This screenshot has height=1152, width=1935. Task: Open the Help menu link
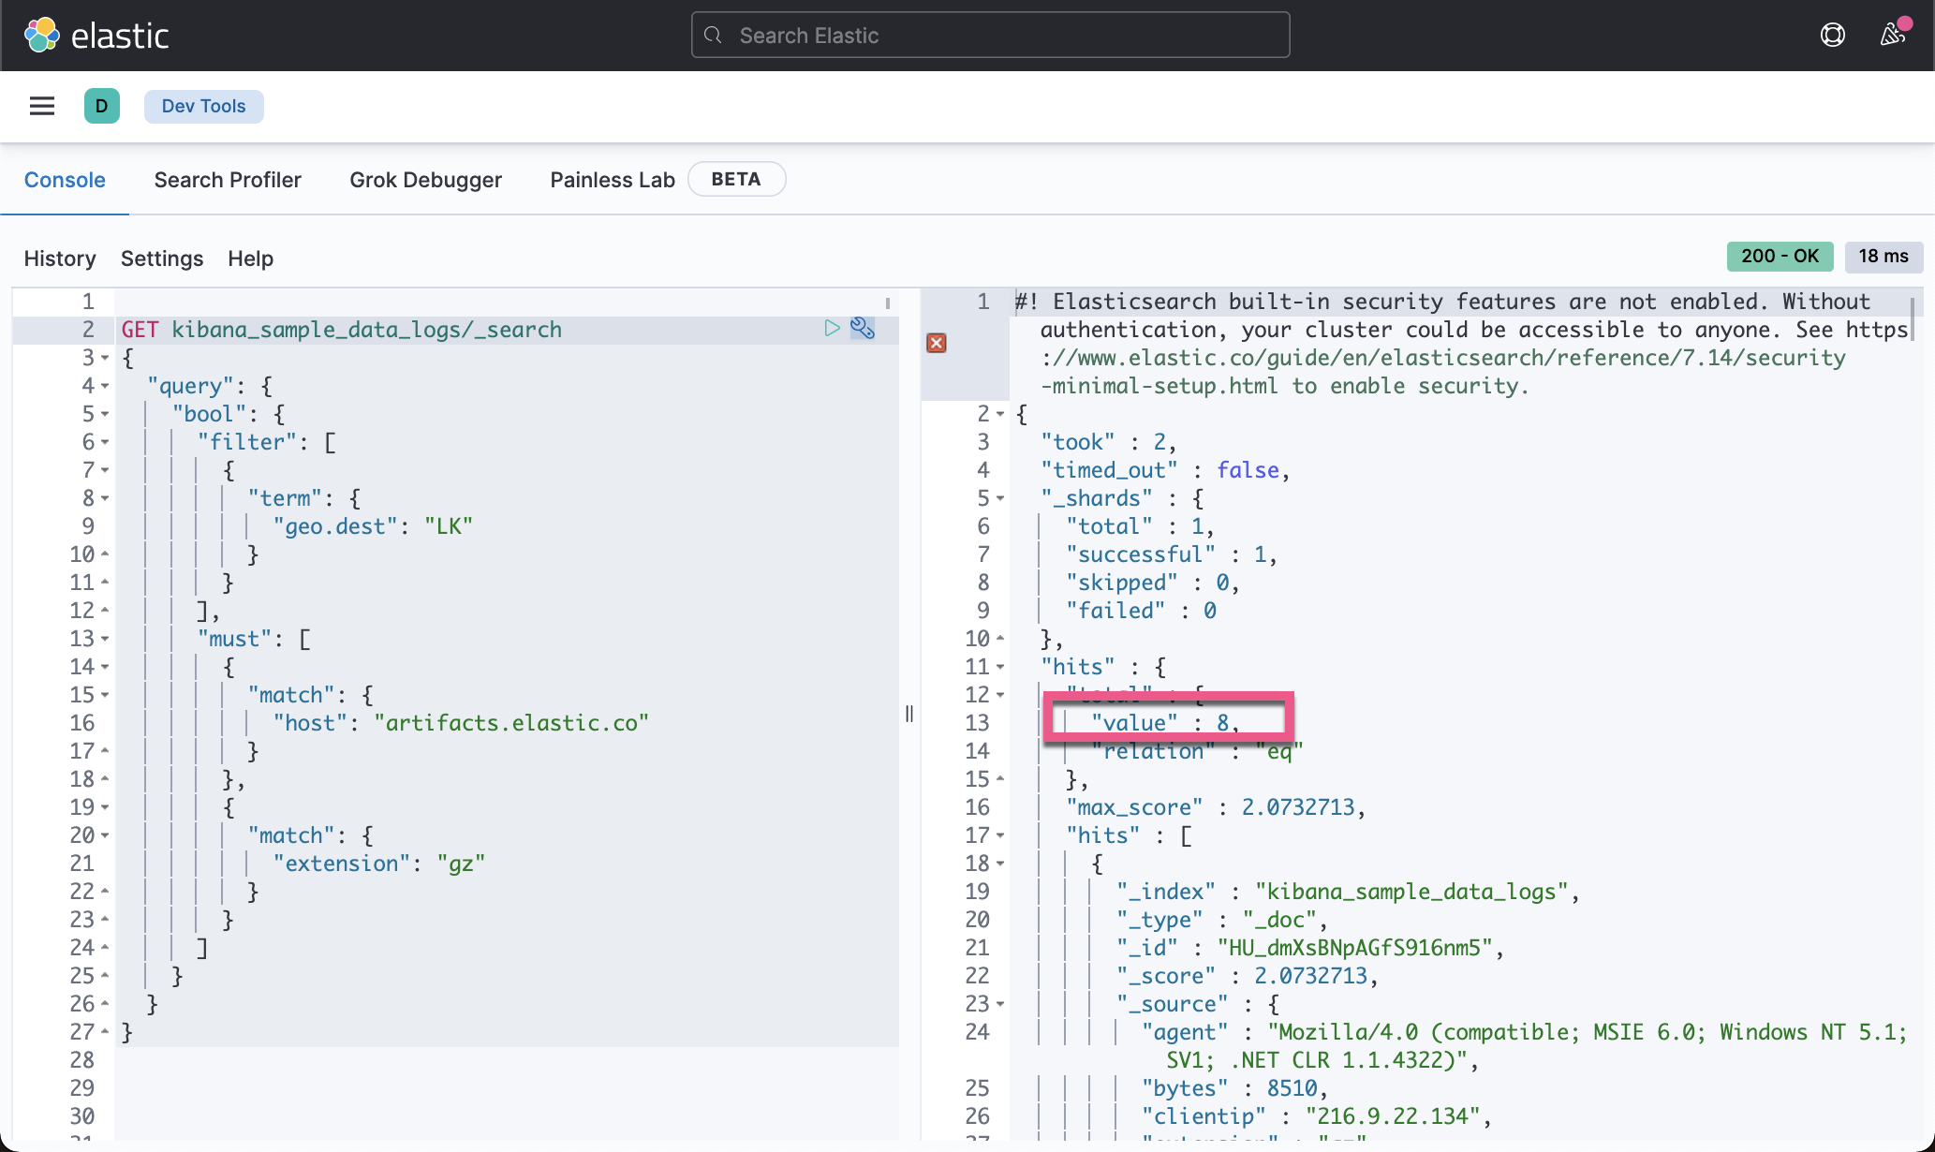pos(249,258)
